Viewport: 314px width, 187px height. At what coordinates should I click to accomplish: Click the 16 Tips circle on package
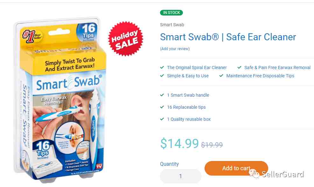[87, 32]
